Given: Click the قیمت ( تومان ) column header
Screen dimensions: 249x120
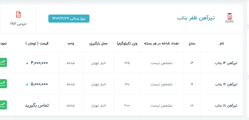Looking at the screenshot, I should [x=37, y=43].
